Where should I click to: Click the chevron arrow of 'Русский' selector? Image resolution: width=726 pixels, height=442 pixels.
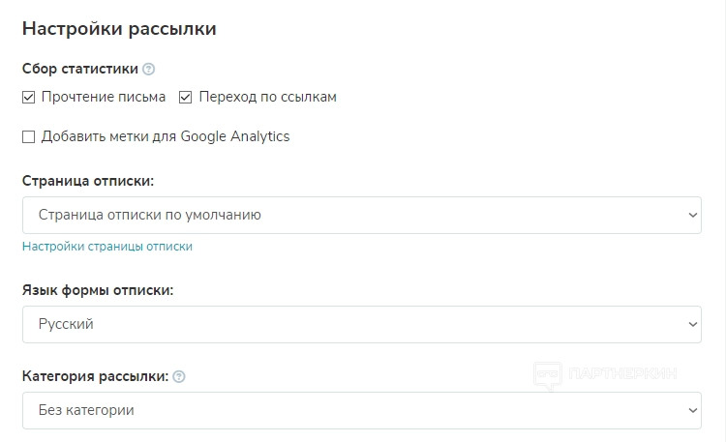(x=692, y=324)
